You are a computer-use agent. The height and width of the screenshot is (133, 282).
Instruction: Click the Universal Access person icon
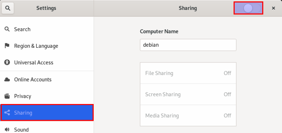(7, 62)
